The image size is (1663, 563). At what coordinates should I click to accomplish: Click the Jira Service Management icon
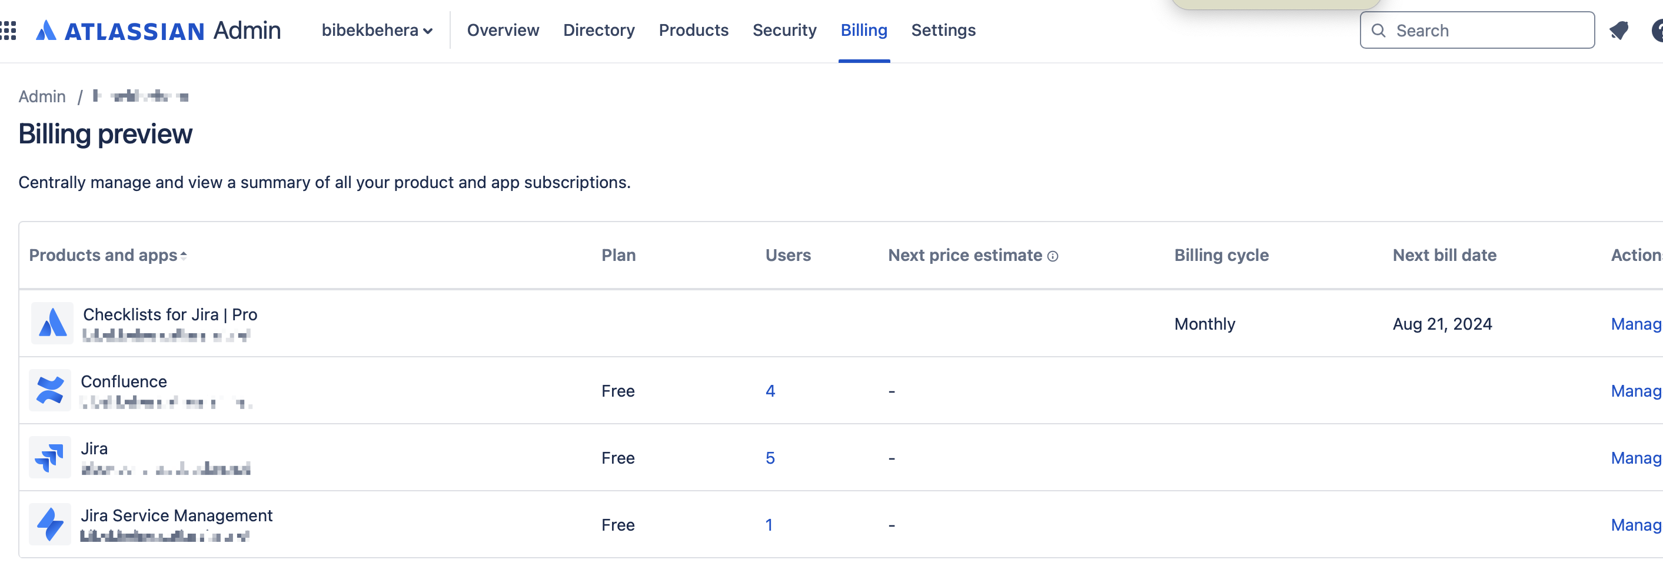(51, 524)
